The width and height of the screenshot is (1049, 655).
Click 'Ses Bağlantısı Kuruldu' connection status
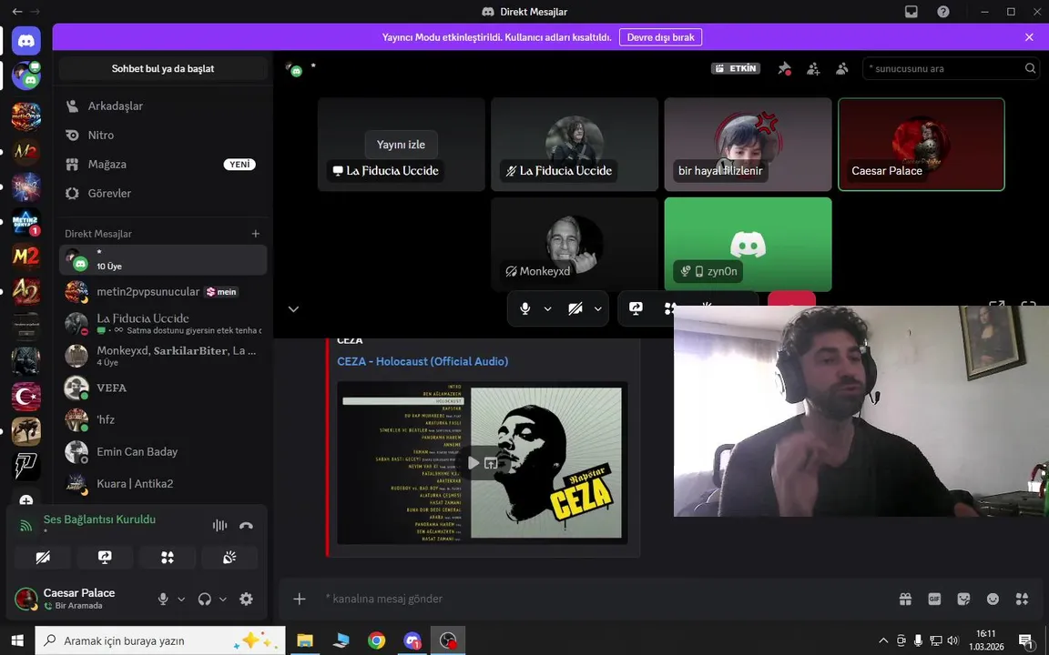coord(99,519)
